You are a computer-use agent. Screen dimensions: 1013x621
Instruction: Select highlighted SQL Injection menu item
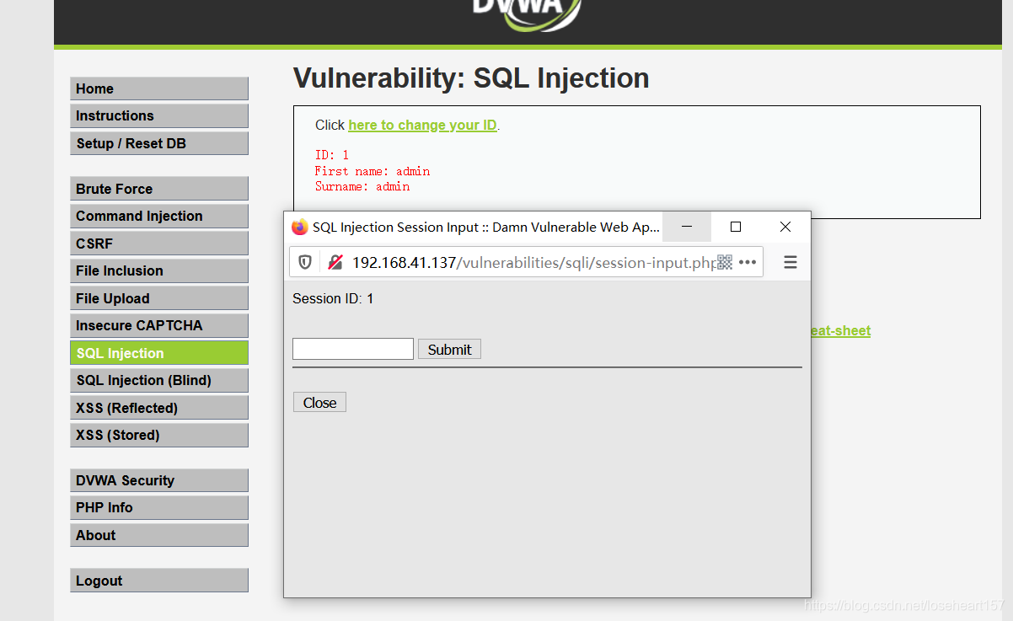[159, 353]
